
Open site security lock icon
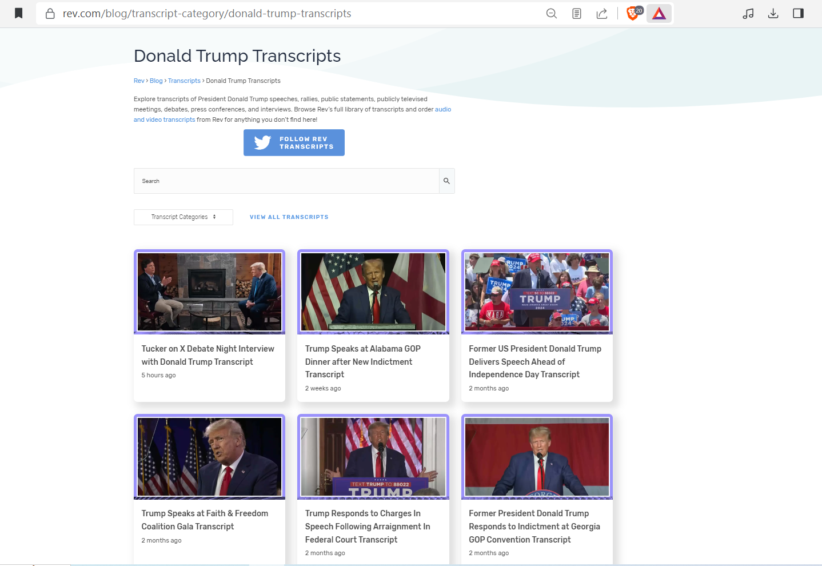[50, 13]
